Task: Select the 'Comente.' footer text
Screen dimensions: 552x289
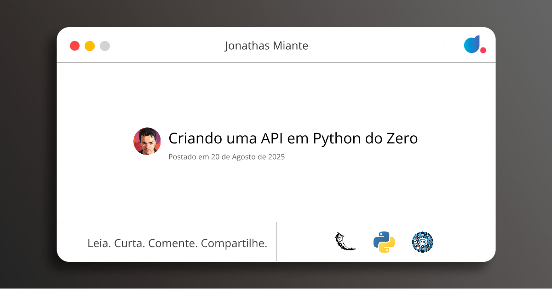Action: point(173,243)
